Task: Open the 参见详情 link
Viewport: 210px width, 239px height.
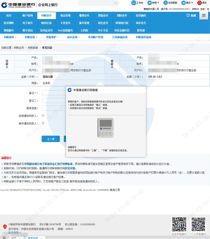Action: (x=70, y=168)
